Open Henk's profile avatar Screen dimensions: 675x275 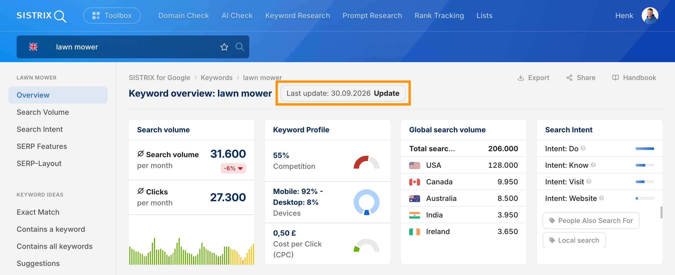(x=650, y=16)
